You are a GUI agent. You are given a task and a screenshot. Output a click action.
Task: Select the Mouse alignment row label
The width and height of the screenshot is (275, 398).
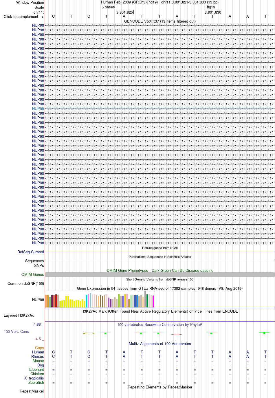click(x=38, y=361)
